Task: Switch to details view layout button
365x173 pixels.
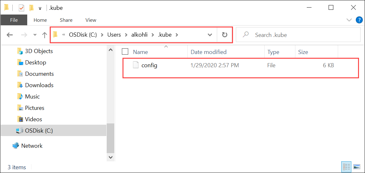Action: click(x=346, y=167)
